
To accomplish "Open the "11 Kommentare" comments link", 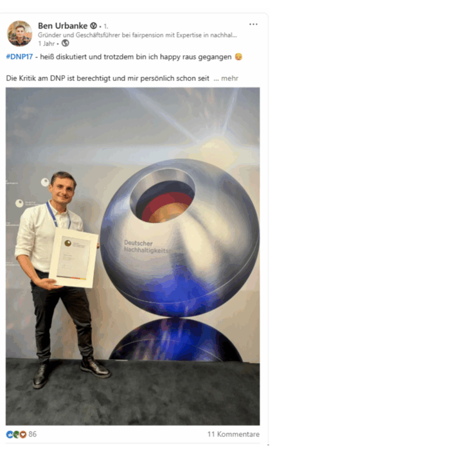I will point(233,434).
